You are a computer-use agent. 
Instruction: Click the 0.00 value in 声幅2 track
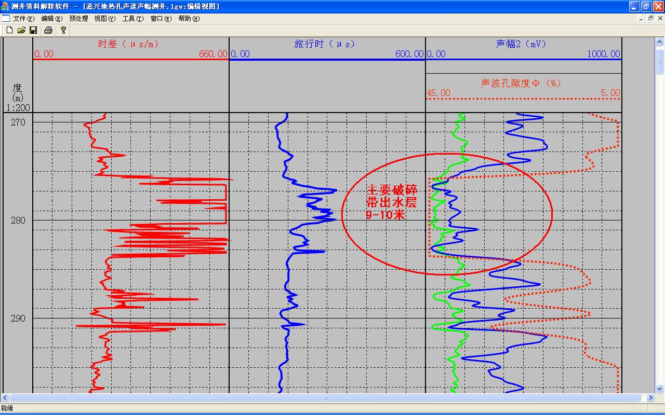pyautogui.click(x=436, y=54)
